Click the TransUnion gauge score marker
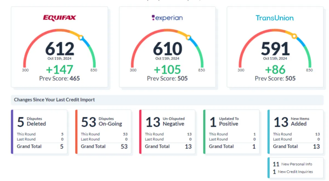329x181 pixels. coord(294,36)
